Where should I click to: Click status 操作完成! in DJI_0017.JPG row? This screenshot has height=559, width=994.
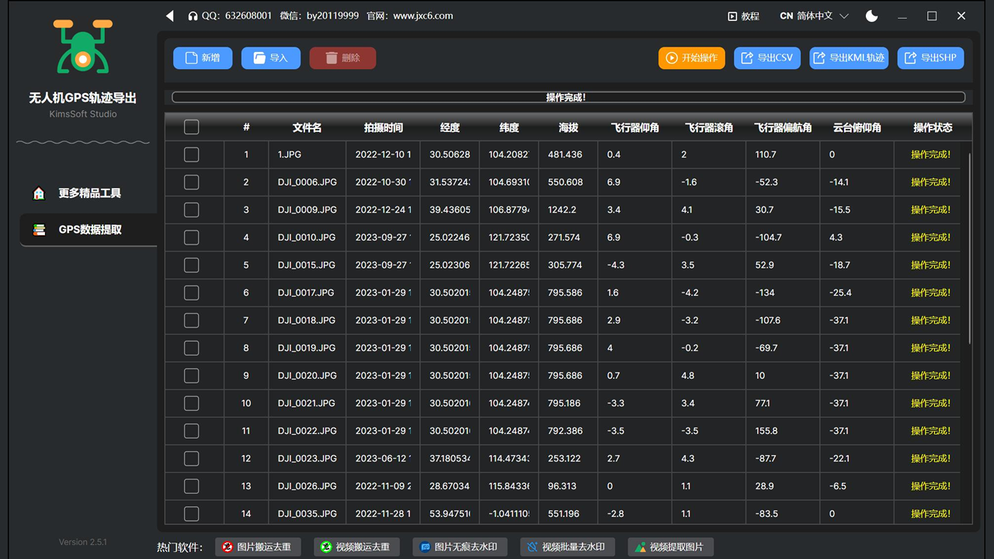pyautogui.click(x=930, y=293)
